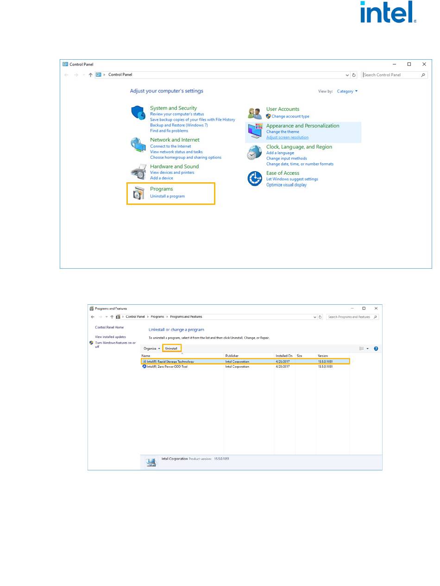Click back arrow in Programs and Features

[x=93, y=317]
